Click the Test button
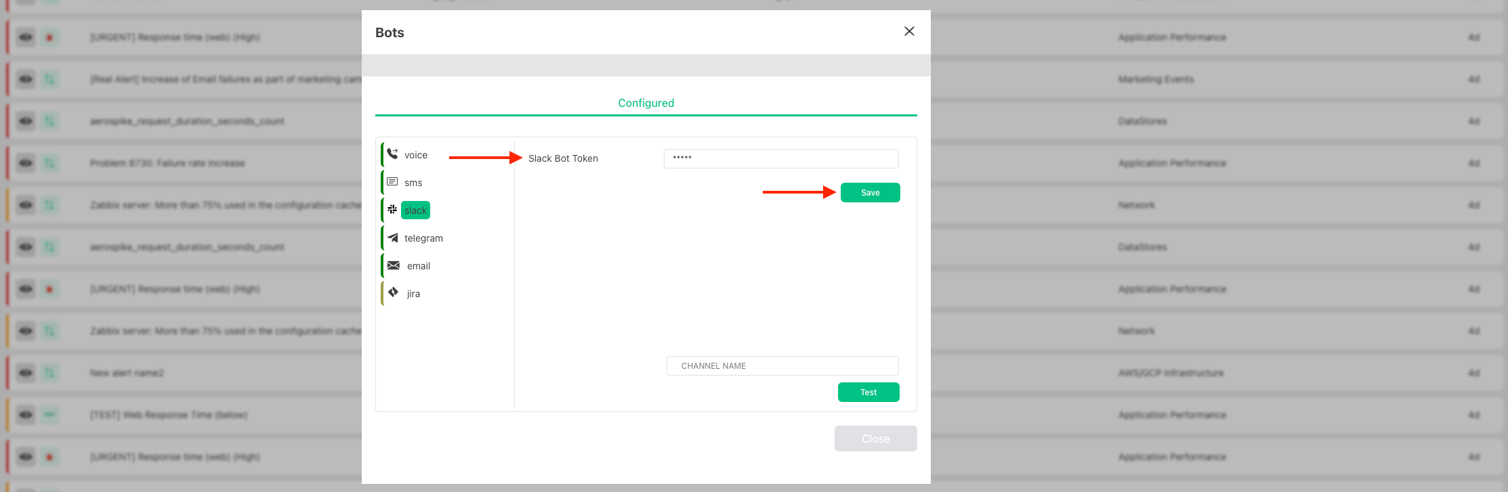The width and height of the screenshot is (1508, 492). [x=868, y=393]
